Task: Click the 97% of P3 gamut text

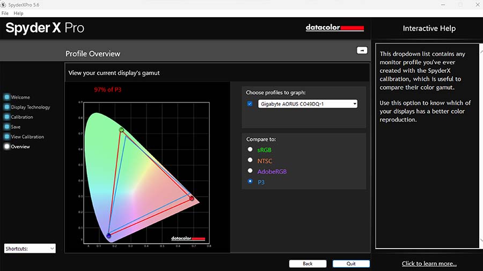Action: [x=107, y=90]
